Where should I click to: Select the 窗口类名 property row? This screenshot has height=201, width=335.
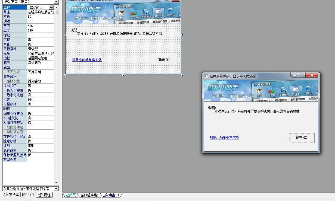click(29, 159)
